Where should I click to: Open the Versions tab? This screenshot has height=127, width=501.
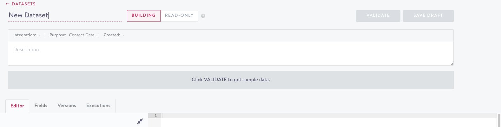[67, 106]
